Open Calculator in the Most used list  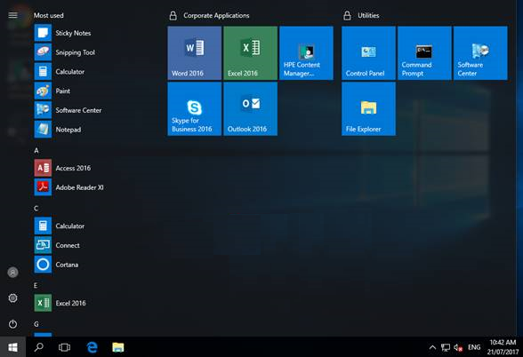[x=60, y=72]
